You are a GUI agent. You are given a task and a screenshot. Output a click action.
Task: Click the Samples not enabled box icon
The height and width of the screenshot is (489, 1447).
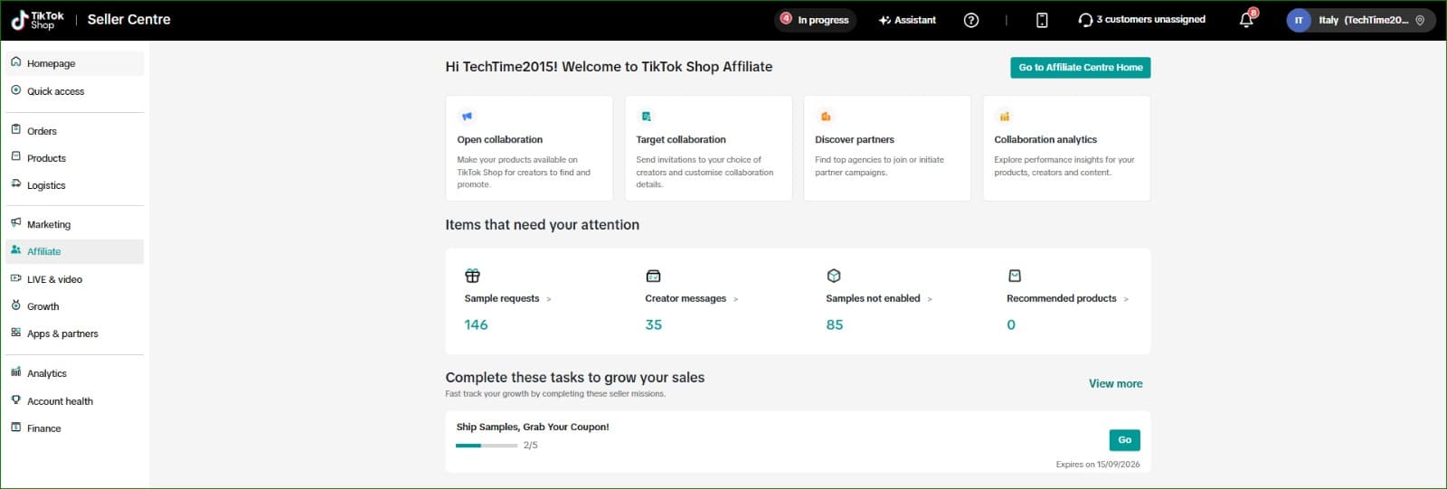coord(834,276)
